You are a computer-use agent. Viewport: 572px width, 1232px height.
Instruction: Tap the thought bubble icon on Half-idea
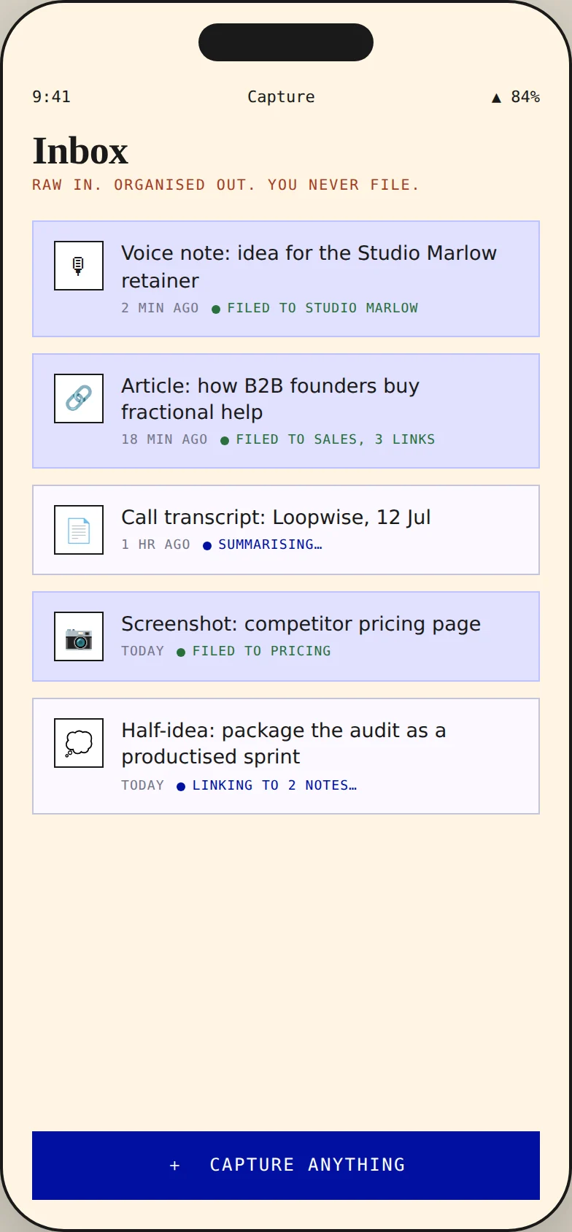(x=79, y=743)
